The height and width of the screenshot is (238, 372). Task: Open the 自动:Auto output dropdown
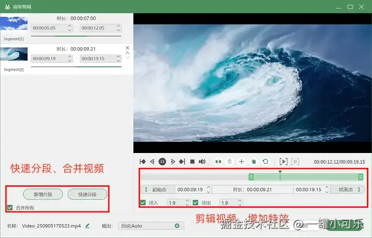[151, 226]
